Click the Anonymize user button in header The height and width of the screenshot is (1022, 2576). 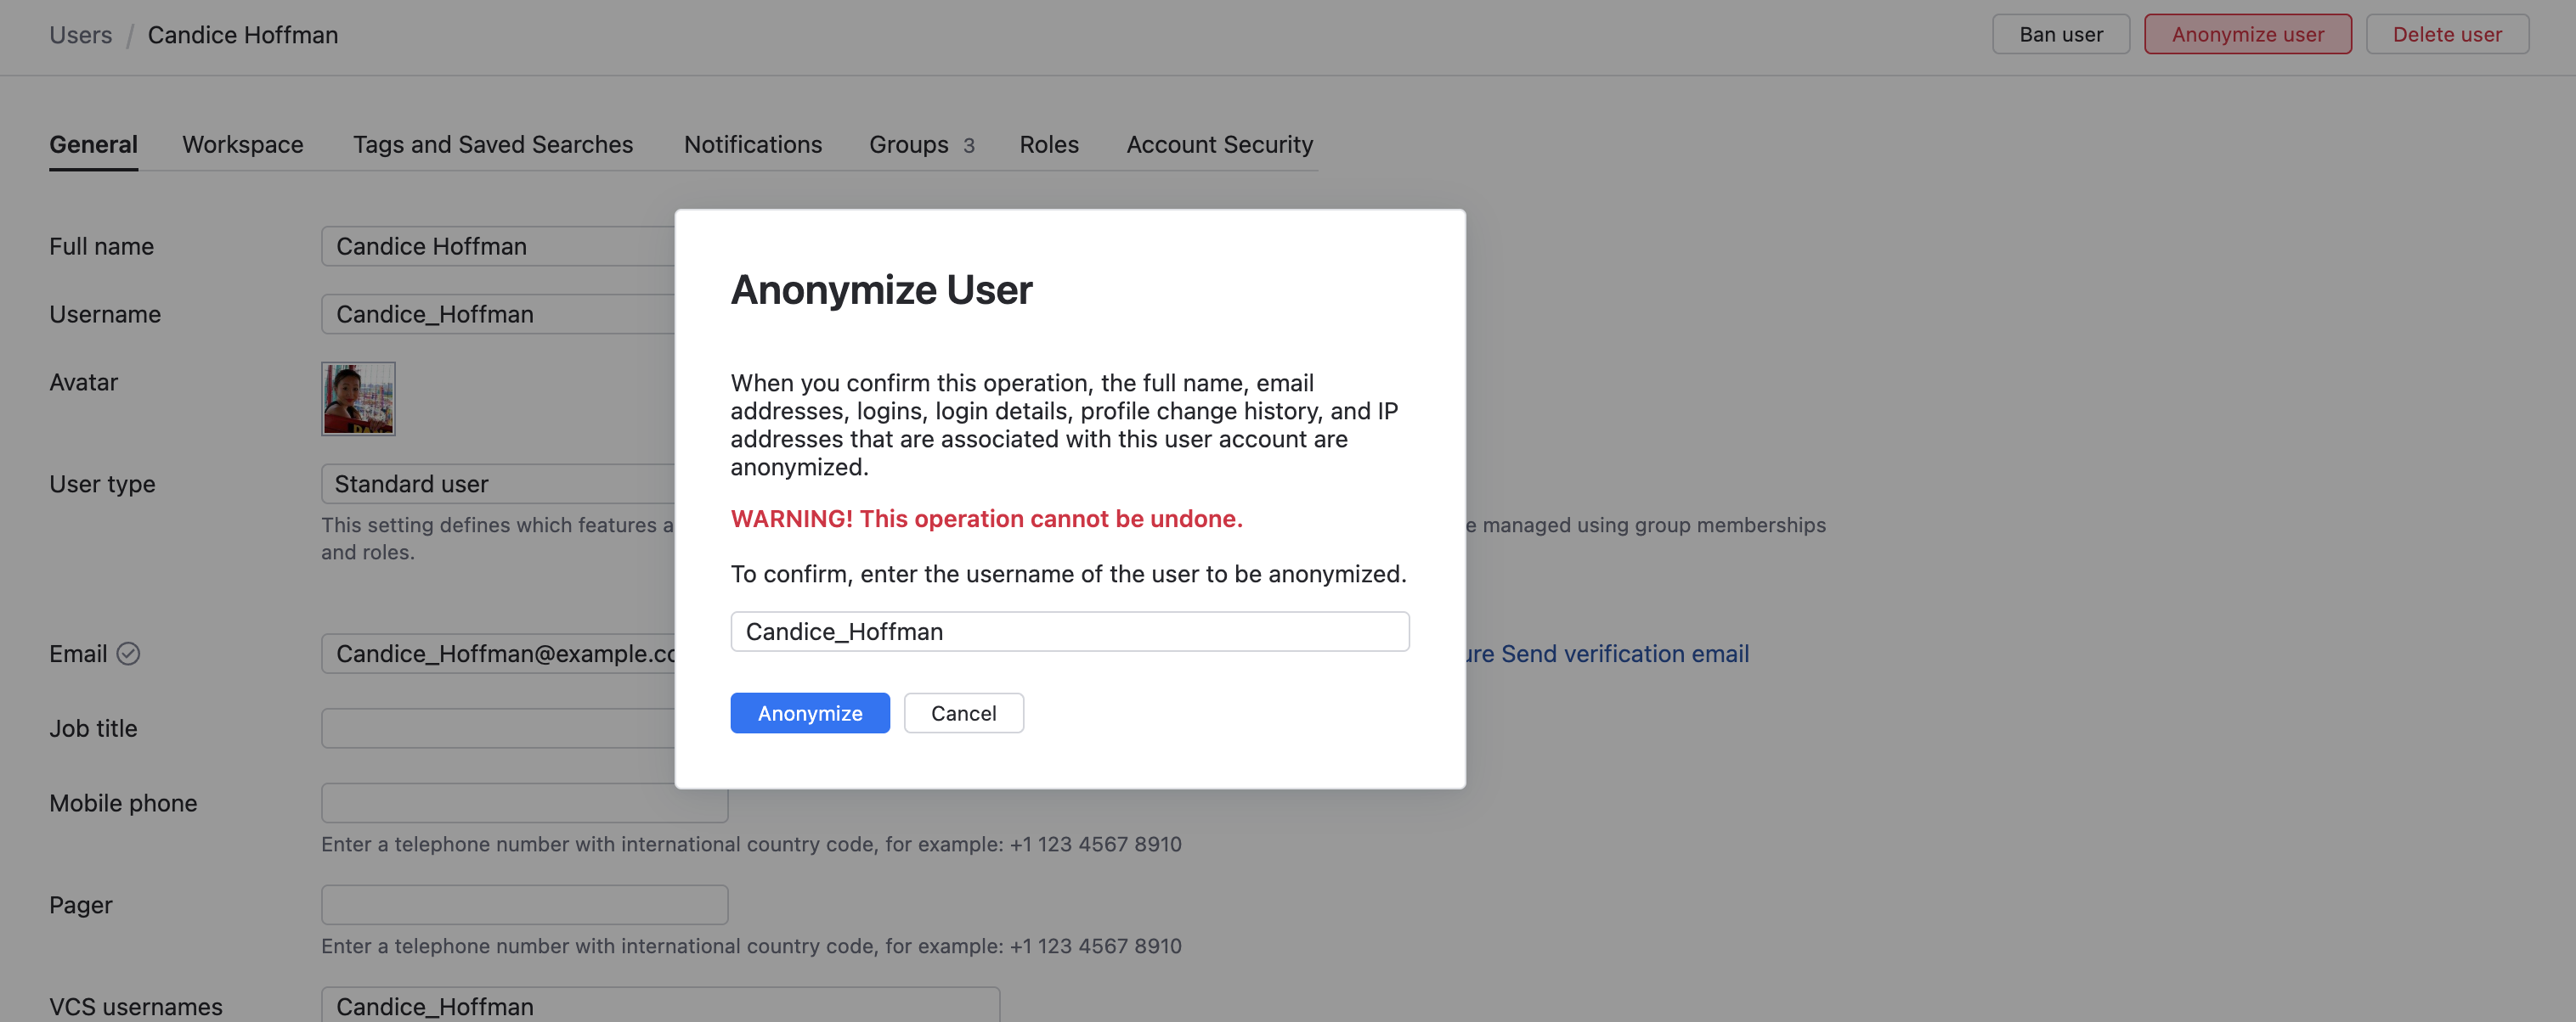pos(2247,35)
